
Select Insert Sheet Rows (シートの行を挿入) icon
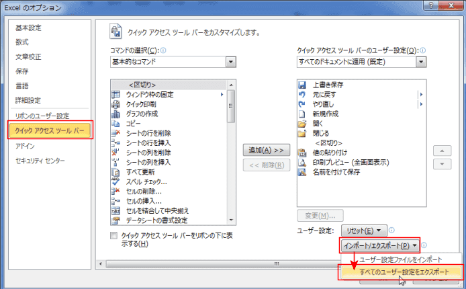[x=115, y=143]
